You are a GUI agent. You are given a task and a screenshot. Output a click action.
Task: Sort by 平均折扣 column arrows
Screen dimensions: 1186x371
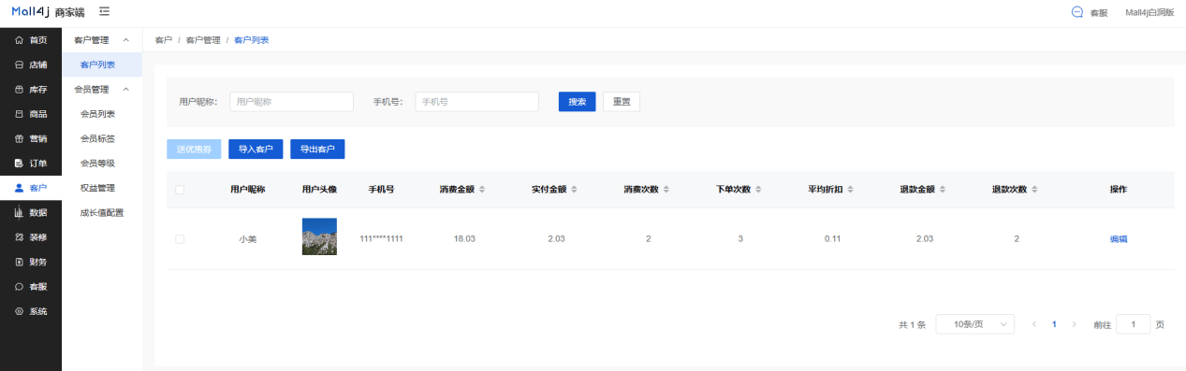(x=850, y=190)
